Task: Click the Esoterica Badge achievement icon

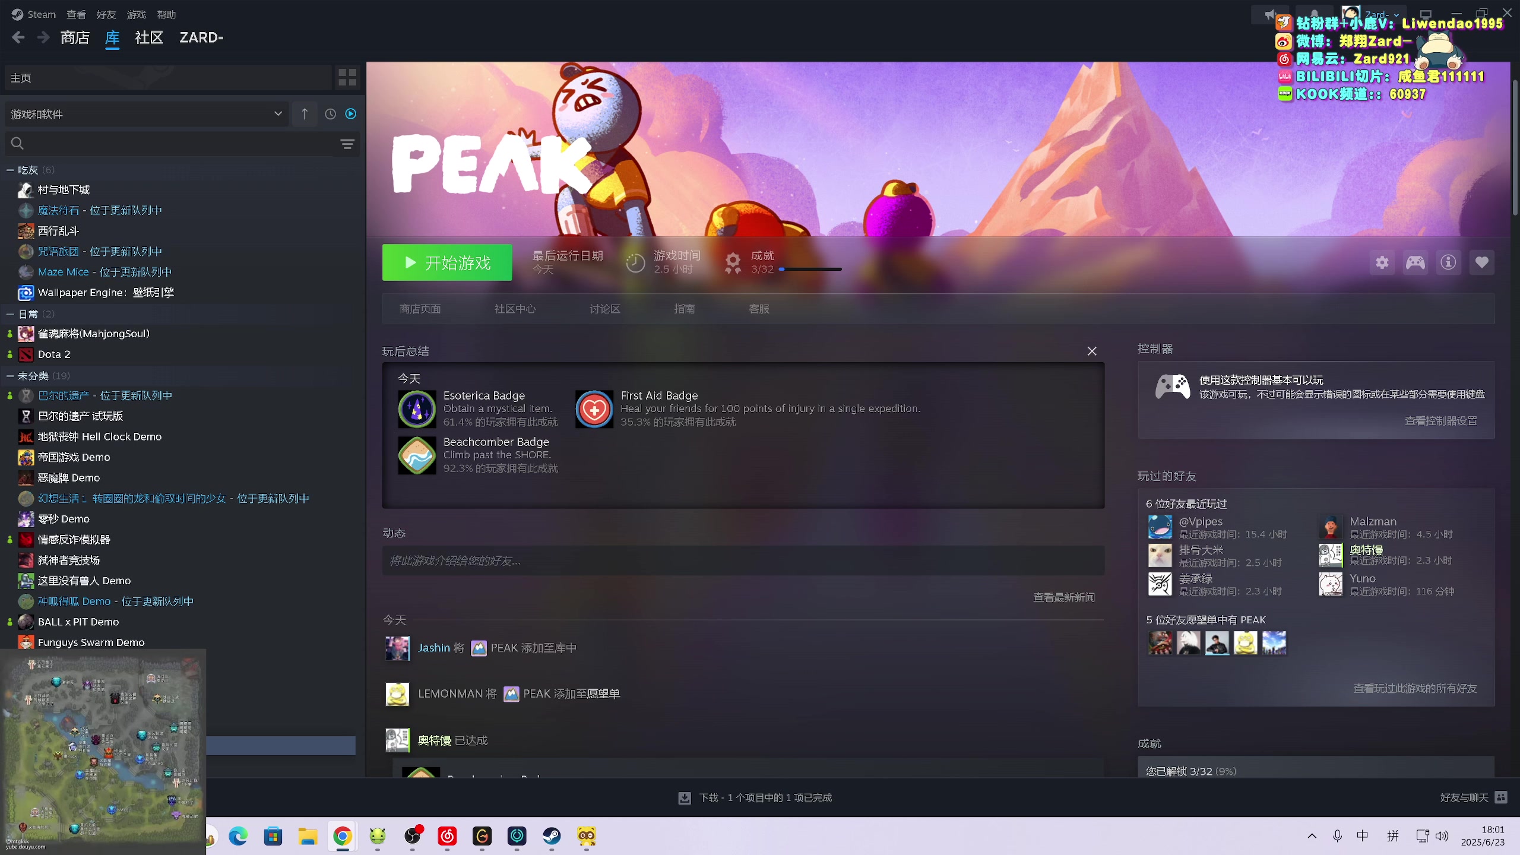Action: pos(417,409)
